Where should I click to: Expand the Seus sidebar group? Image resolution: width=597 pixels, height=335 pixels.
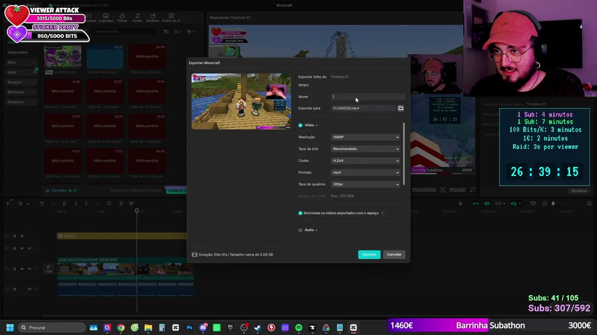(x=22, y=62)
